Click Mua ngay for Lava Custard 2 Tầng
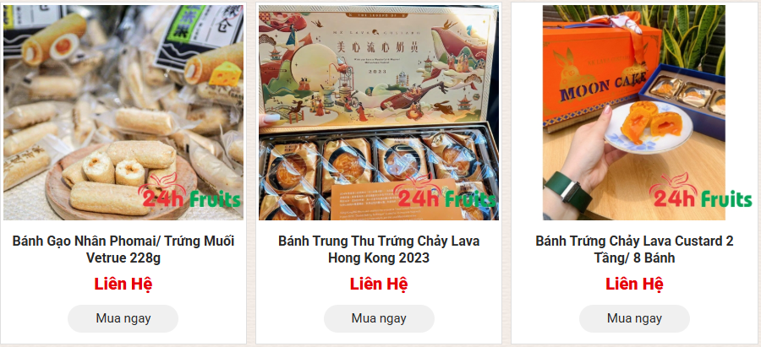Image resolution: width=761 pixels, height=347 pixels. (x=634, y=318)
